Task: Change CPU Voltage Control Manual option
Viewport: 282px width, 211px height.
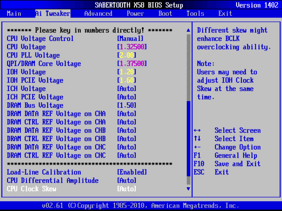Action: pyautogui.click(x=130, y=38)
